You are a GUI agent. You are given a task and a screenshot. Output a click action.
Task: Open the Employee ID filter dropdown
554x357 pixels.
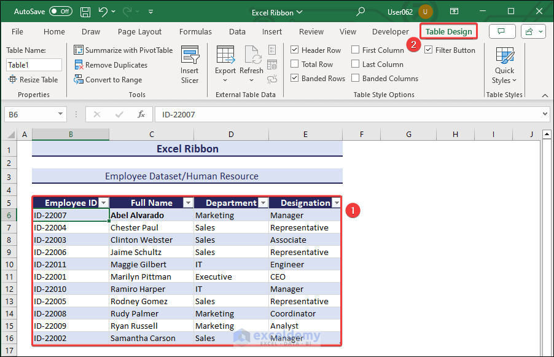click(103, 203)
